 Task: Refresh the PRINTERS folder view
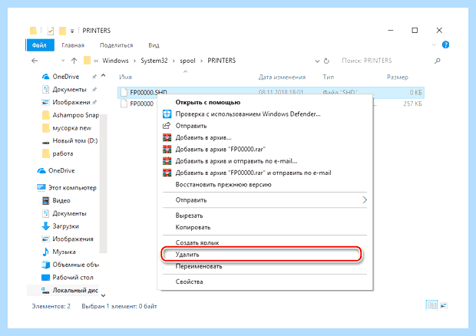326,61
